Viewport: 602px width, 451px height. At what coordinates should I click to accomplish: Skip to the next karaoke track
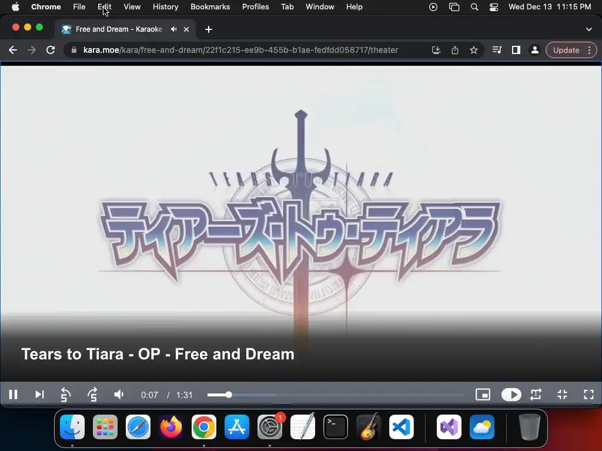[39, 395]
